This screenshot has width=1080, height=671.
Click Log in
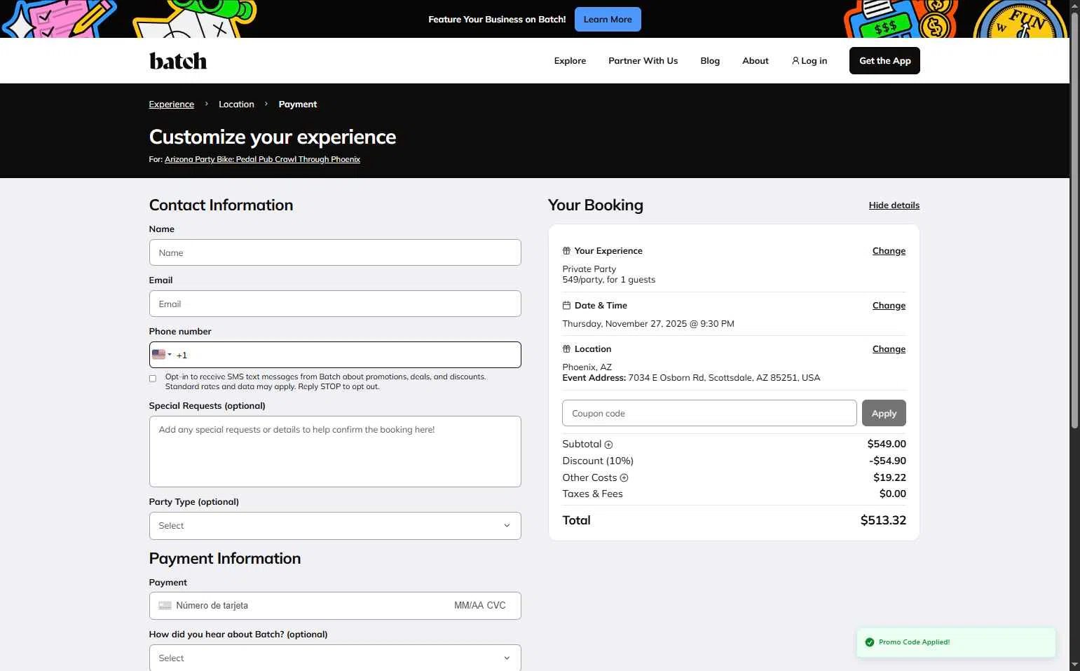point(809,61)
